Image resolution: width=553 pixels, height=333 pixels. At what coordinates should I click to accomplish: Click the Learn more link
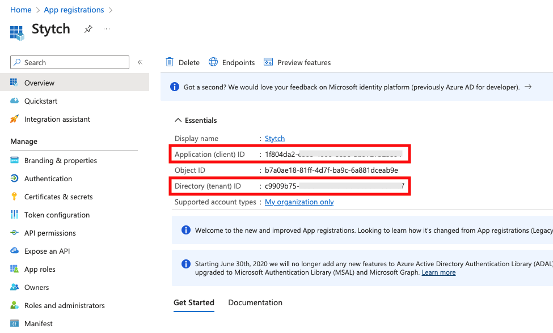pos(439,272)
